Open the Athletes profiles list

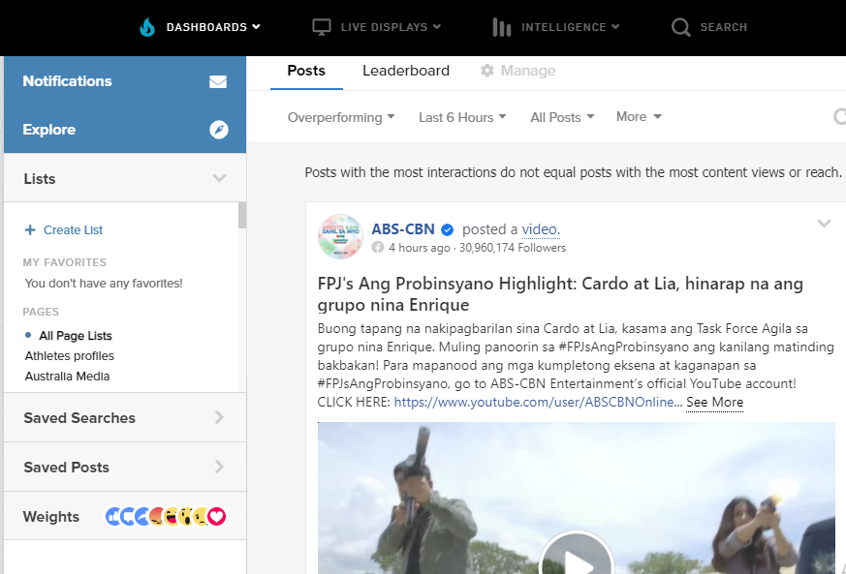[70, 355]
